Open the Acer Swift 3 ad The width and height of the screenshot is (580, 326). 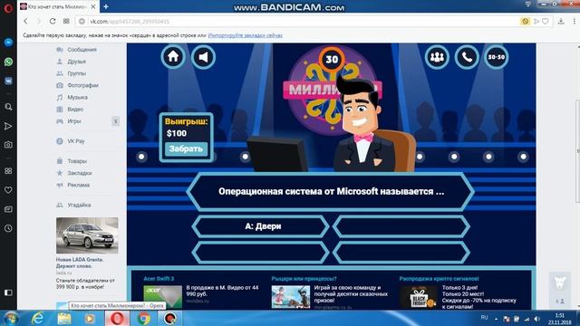(x=159, y=279)
